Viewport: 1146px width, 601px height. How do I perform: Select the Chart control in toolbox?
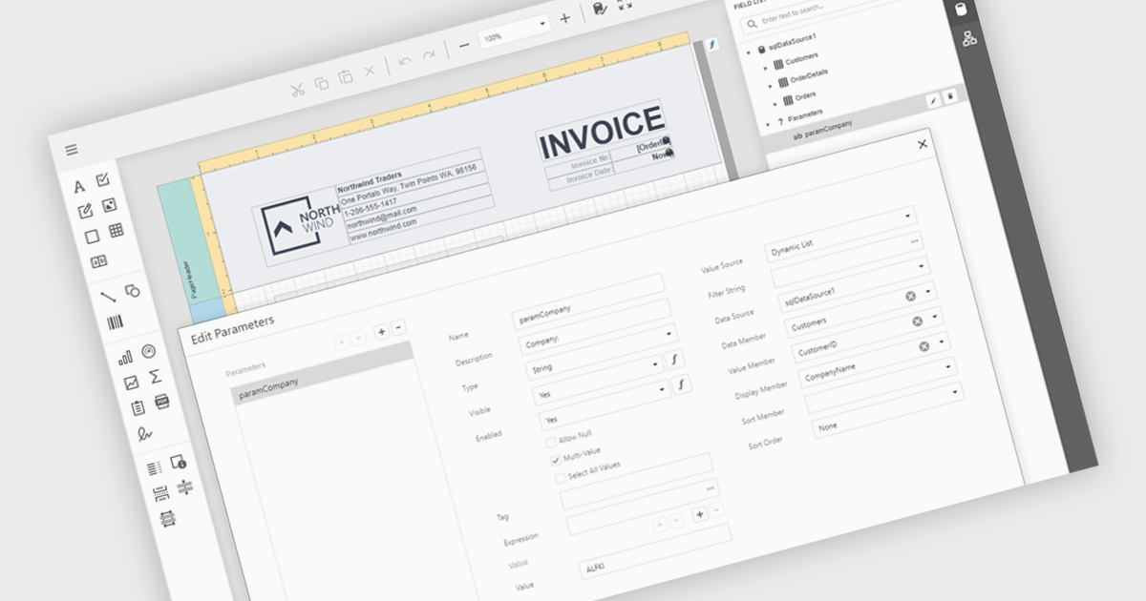coord(124,359)
